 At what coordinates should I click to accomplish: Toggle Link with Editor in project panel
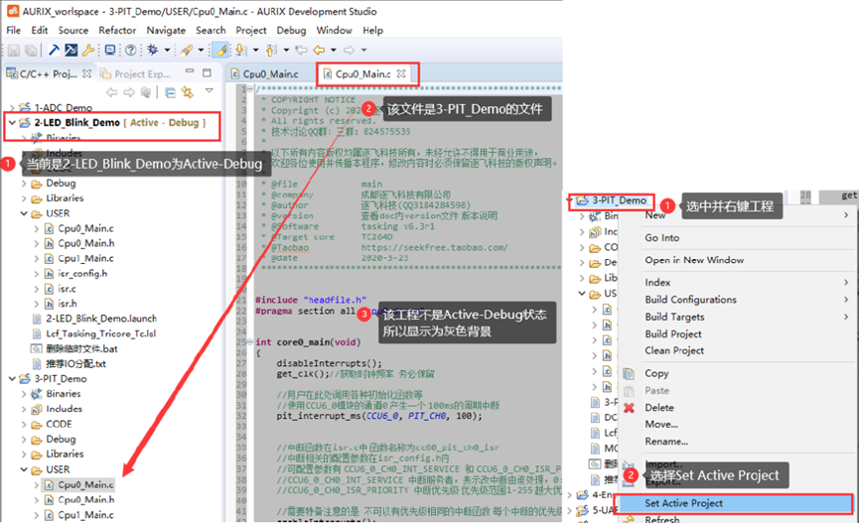tap(188, 92)
